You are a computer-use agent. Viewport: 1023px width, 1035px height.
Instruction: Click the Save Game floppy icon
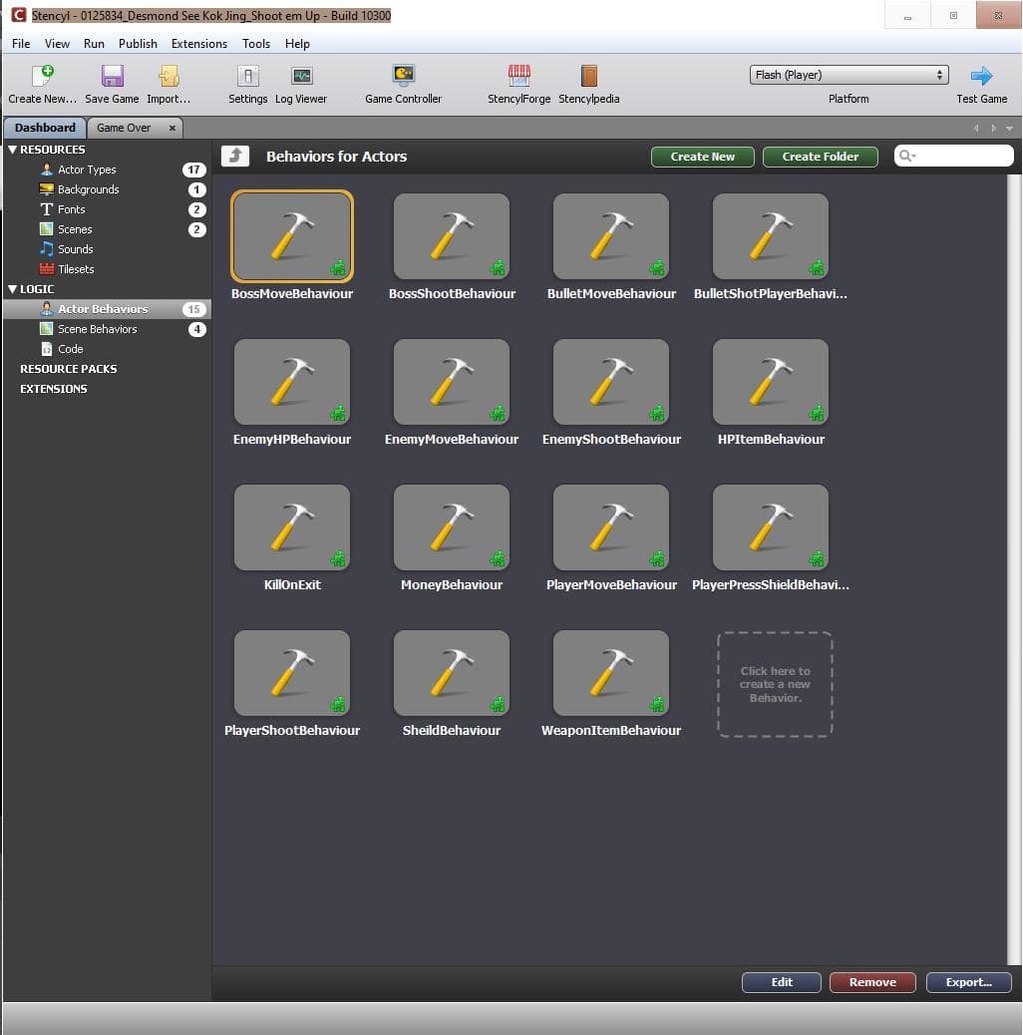point(113,76)
